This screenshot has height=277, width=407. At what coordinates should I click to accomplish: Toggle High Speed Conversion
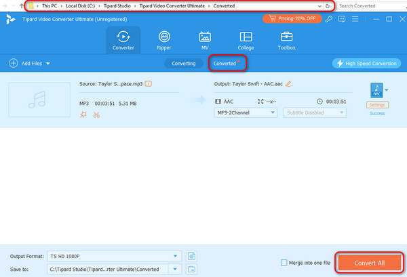tap(366, 64)
